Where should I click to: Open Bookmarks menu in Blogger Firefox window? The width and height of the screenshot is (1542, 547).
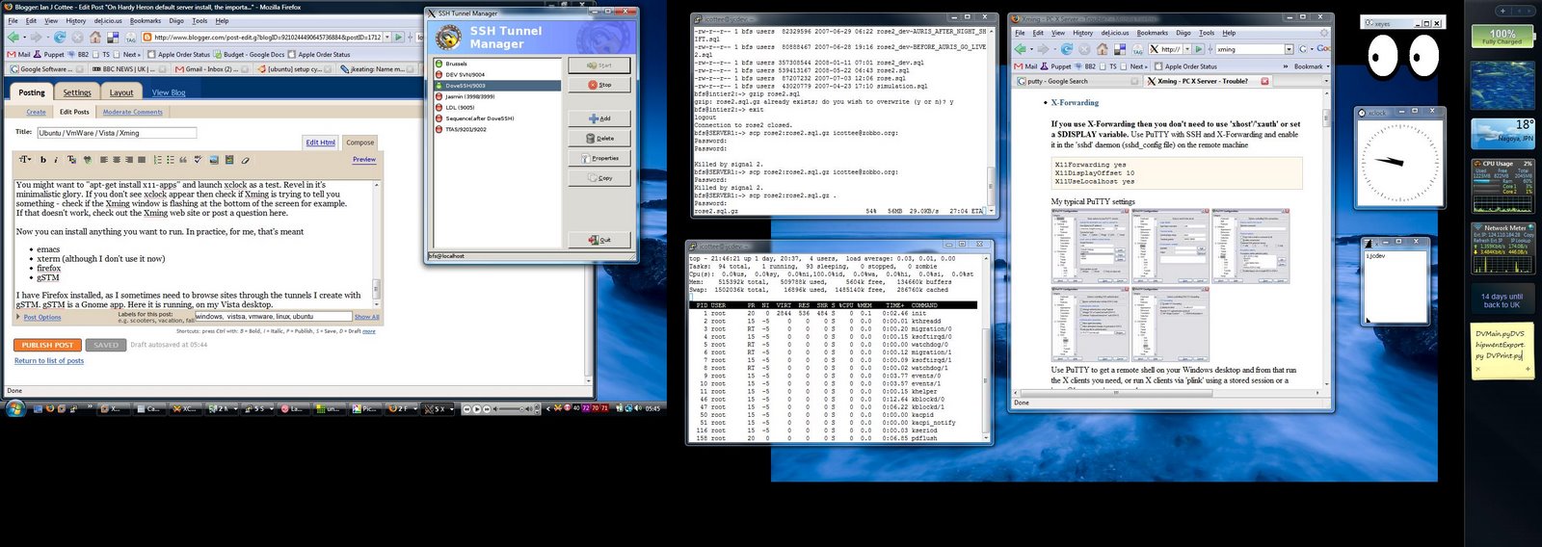[146, 20]
